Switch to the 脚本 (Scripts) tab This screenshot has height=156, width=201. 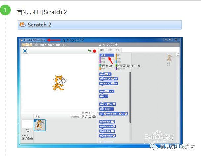(102, 50)
